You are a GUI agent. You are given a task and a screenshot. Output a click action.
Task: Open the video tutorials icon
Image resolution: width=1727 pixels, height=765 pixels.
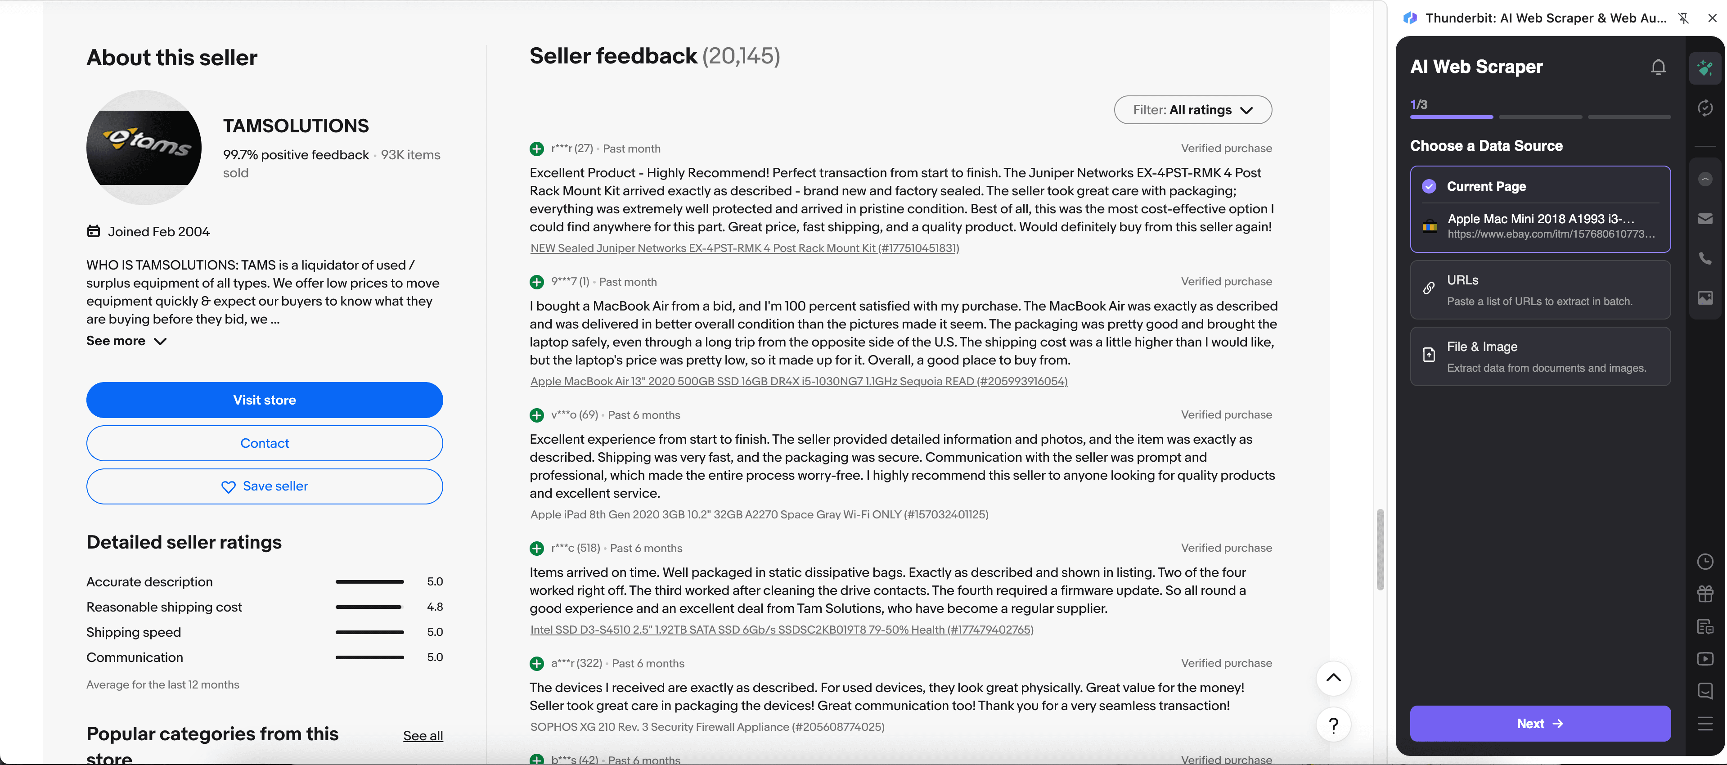1705,659
